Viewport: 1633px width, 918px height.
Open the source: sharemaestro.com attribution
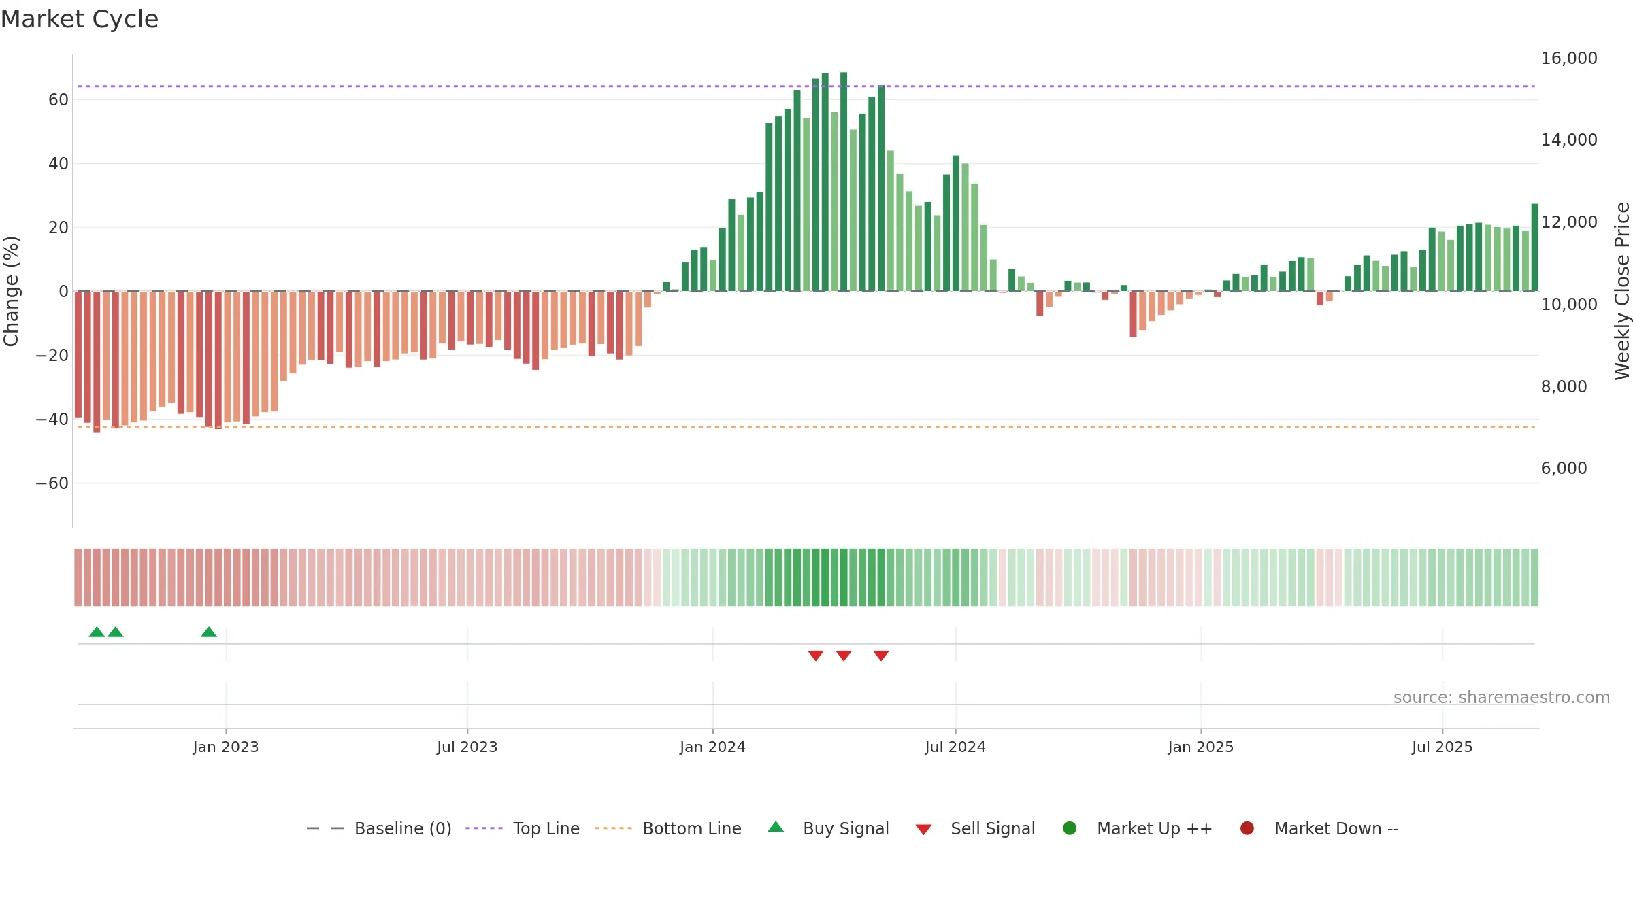(x=1502, y=698)
